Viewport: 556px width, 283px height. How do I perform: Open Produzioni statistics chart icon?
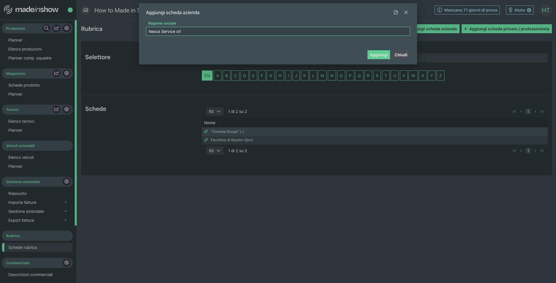pyautogui.click(x=56, y=28)
